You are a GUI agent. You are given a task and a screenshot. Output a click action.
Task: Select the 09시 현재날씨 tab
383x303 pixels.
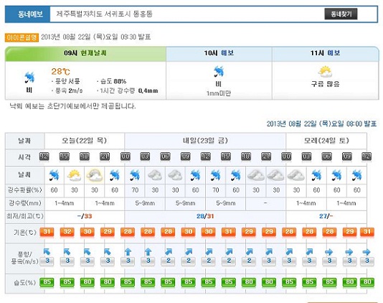coord(85,54)
